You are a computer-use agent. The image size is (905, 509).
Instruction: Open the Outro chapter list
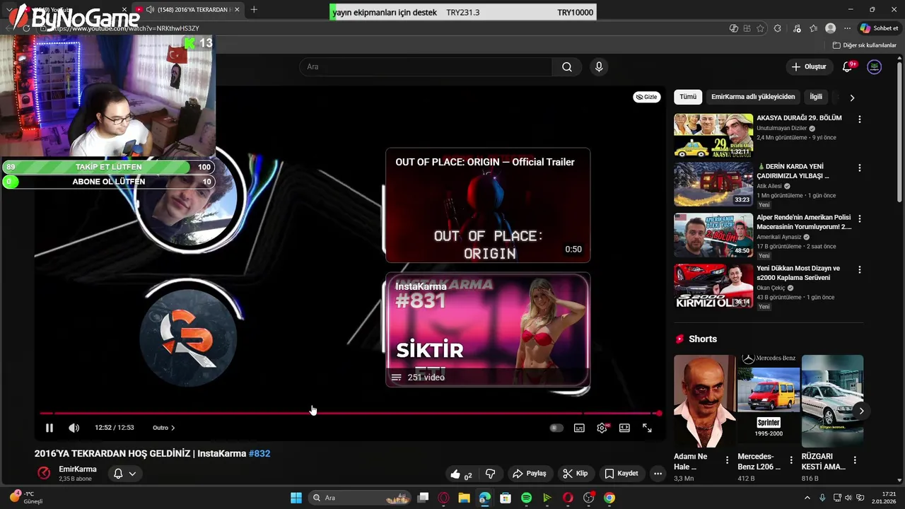pyautogui.click(x=164, y=428)
